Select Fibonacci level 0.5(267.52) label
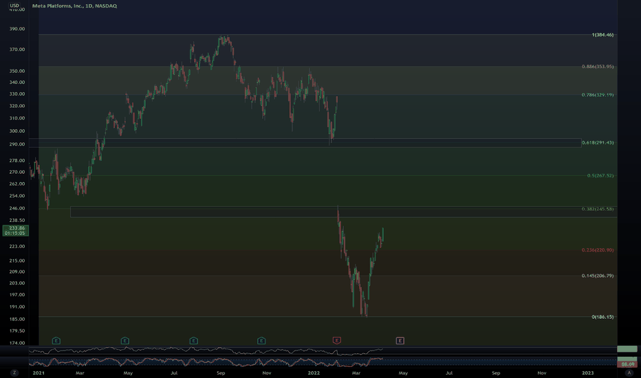The width and height of the screenshot is (641, 378). tap(600, 175)
